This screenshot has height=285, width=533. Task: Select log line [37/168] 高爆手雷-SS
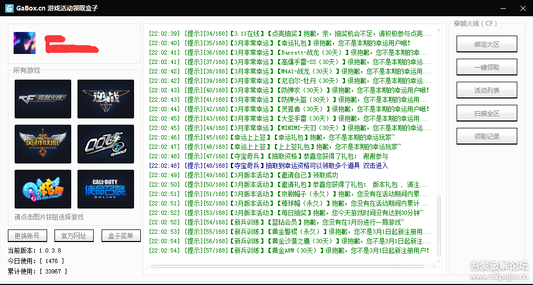(x=290, y=62)
